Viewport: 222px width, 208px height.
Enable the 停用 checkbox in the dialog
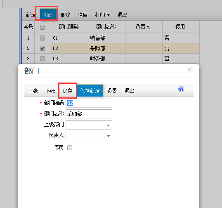click(x=70, y=148)
